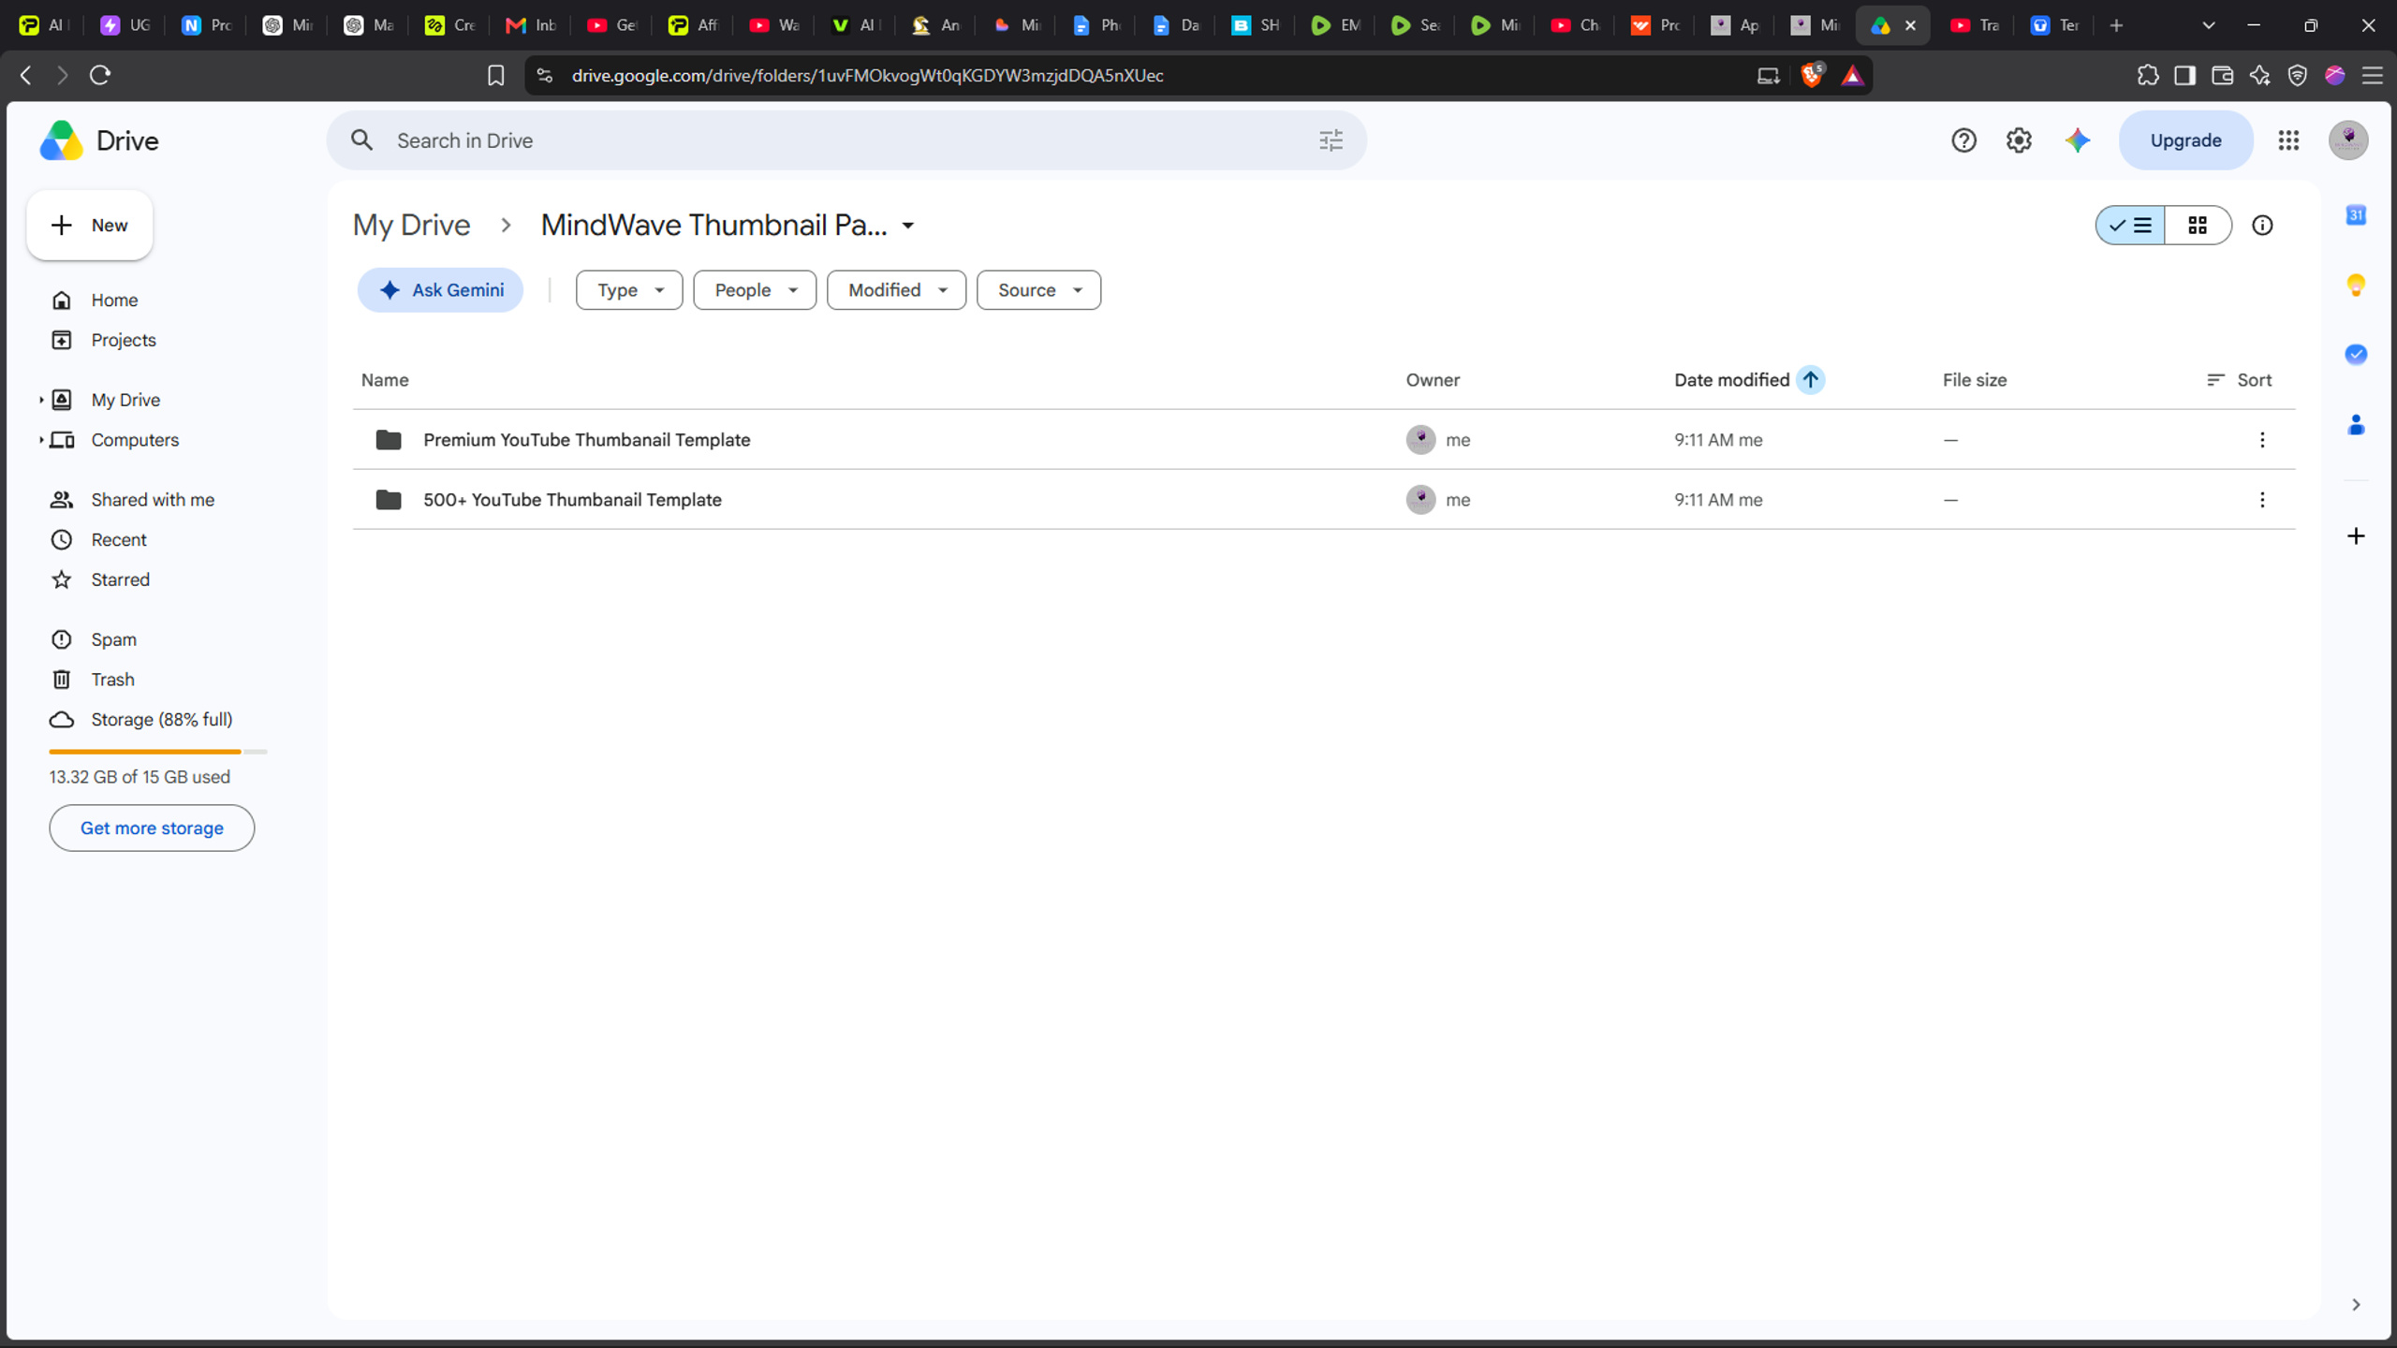Open Google Drive support help icon
The image size is (2397, 1348).
click(x=1963, y=140)
